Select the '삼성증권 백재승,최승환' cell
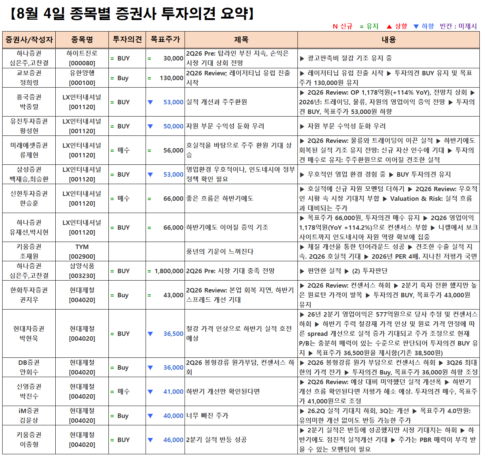This screenshot has width=482, height=458. [29, 174]
